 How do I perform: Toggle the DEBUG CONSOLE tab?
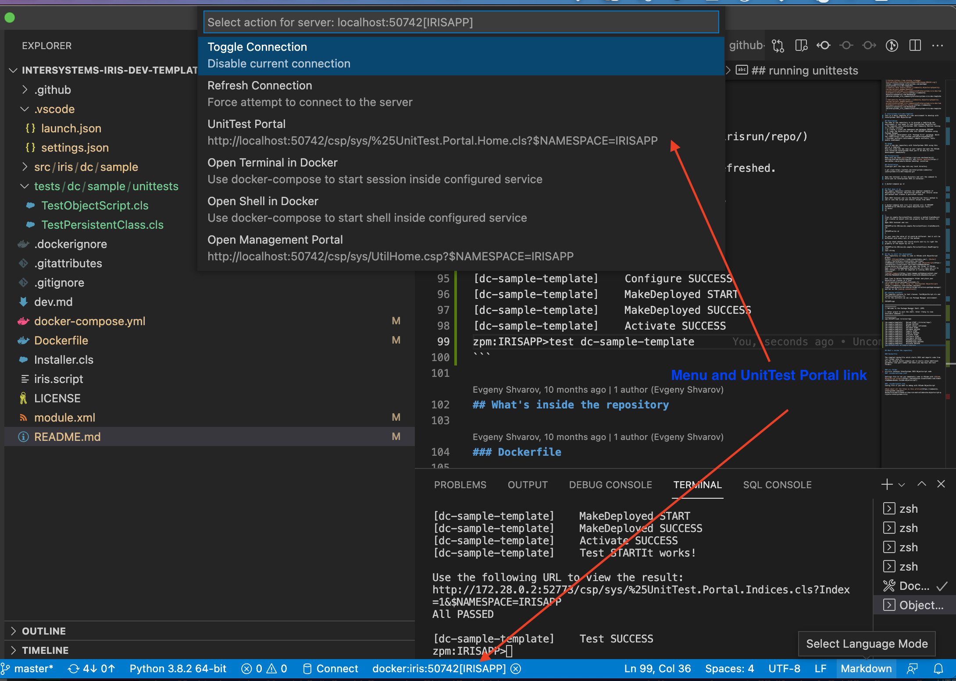point(611,484)
